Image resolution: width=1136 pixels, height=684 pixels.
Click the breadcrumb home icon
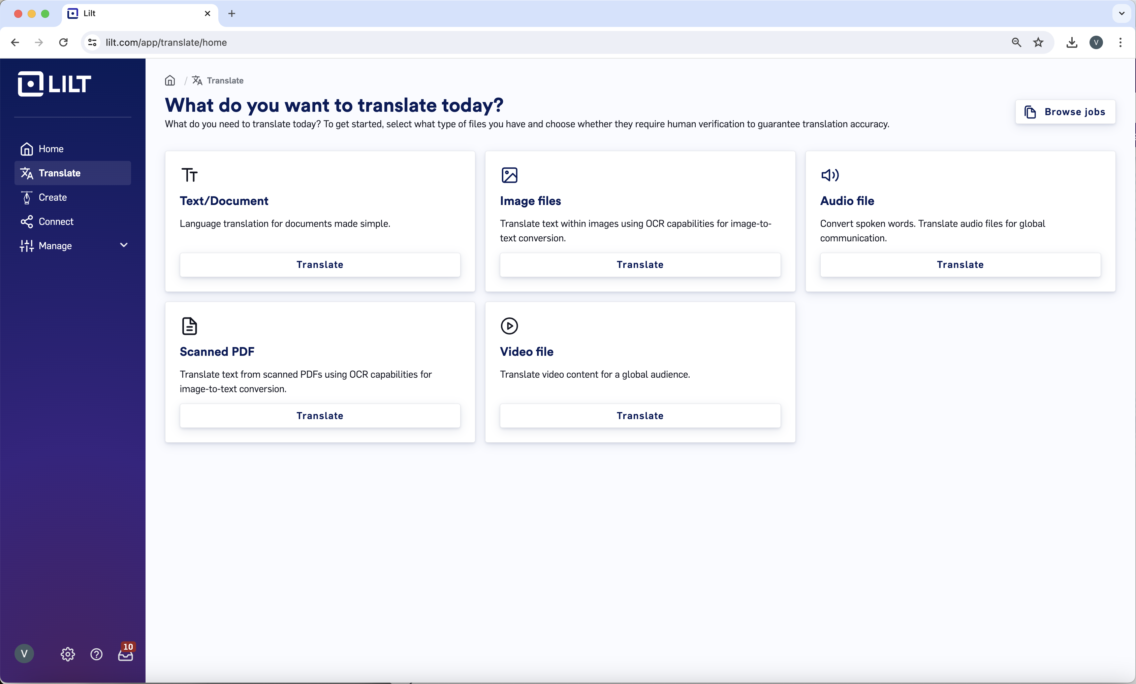point(170,80)
